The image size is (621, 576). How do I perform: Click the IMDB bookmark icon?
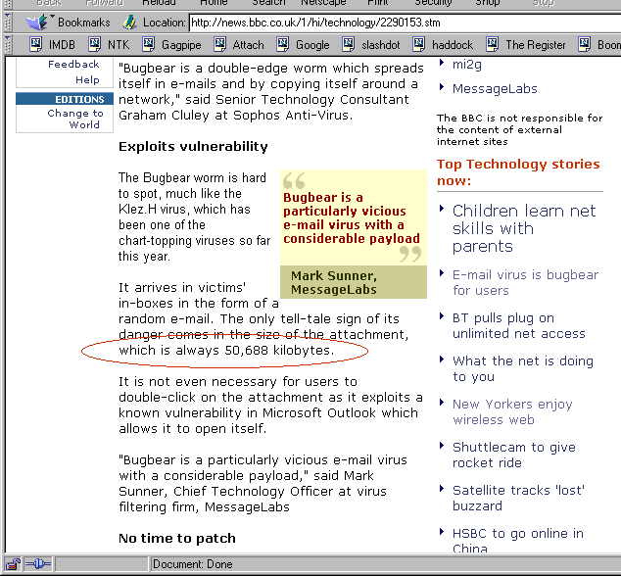tap(36, 44)
